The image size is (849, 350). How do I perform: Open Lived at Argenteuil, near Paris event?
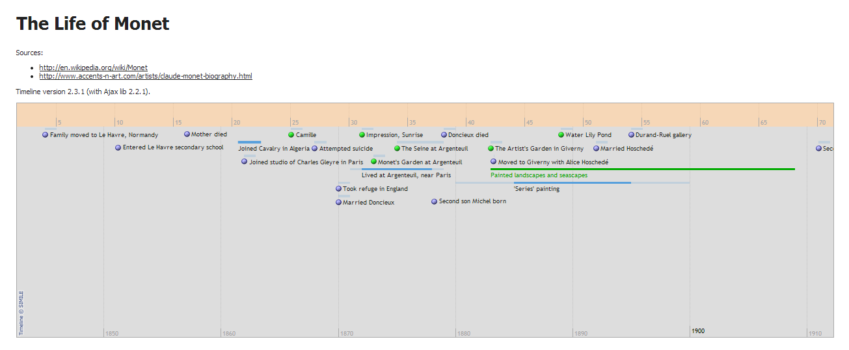coord(406,175)
